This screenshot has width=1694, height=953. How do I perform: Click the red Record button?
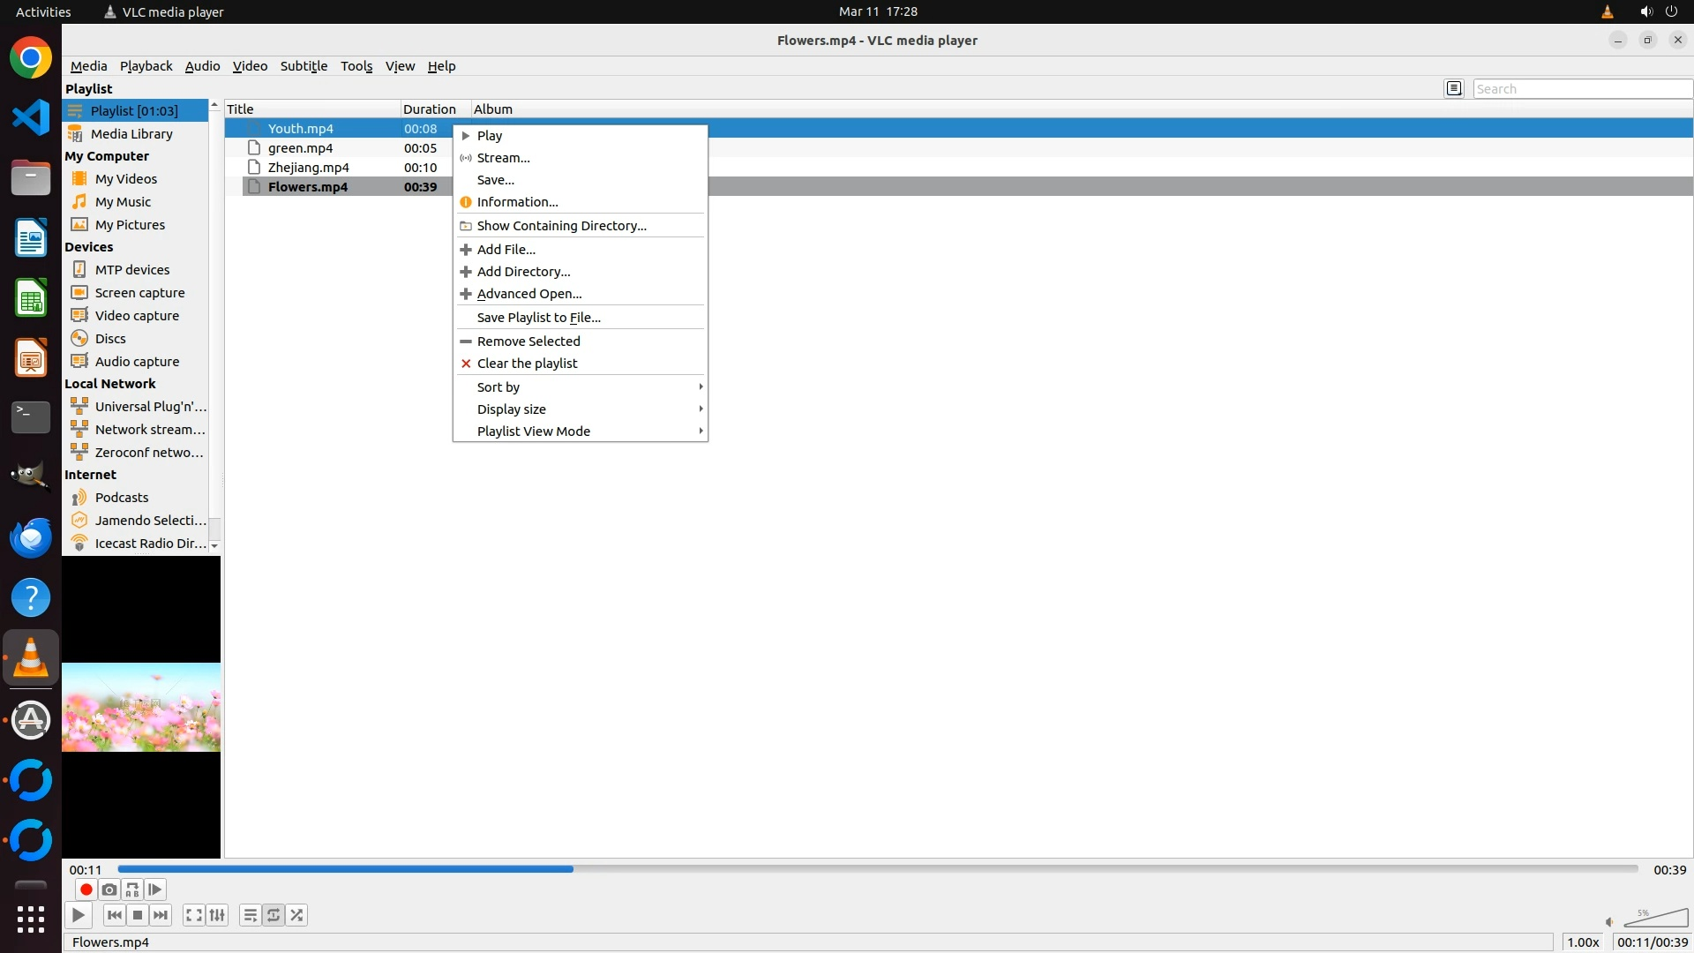pos(86,889)
